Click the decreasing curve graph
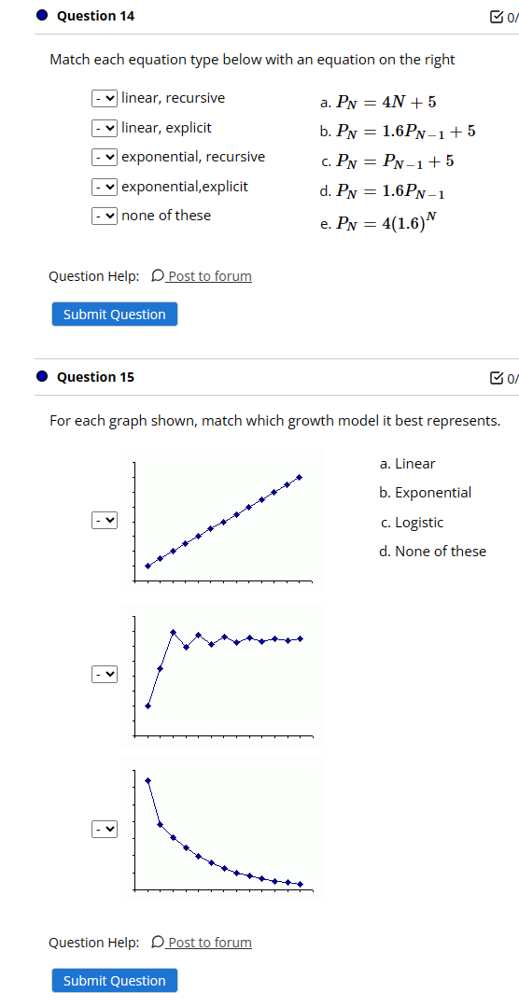 (x=223, y=829)
